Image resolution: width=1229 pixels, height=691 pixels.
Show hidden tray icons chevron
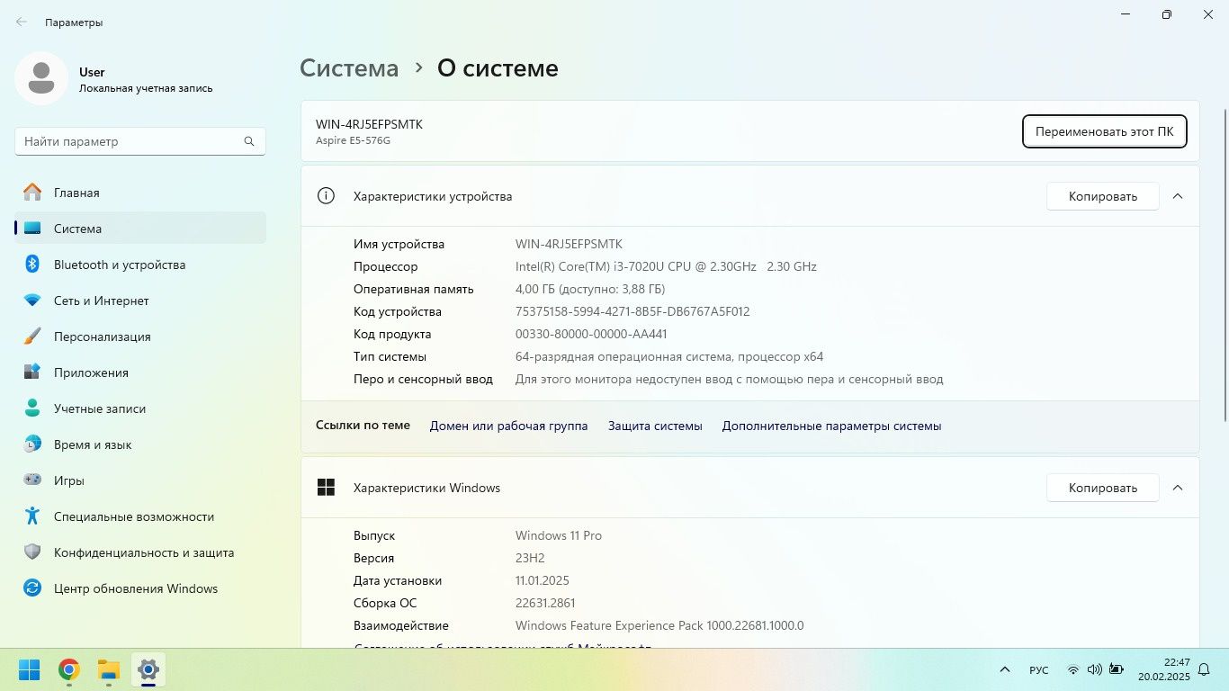tap(1005, 669)
